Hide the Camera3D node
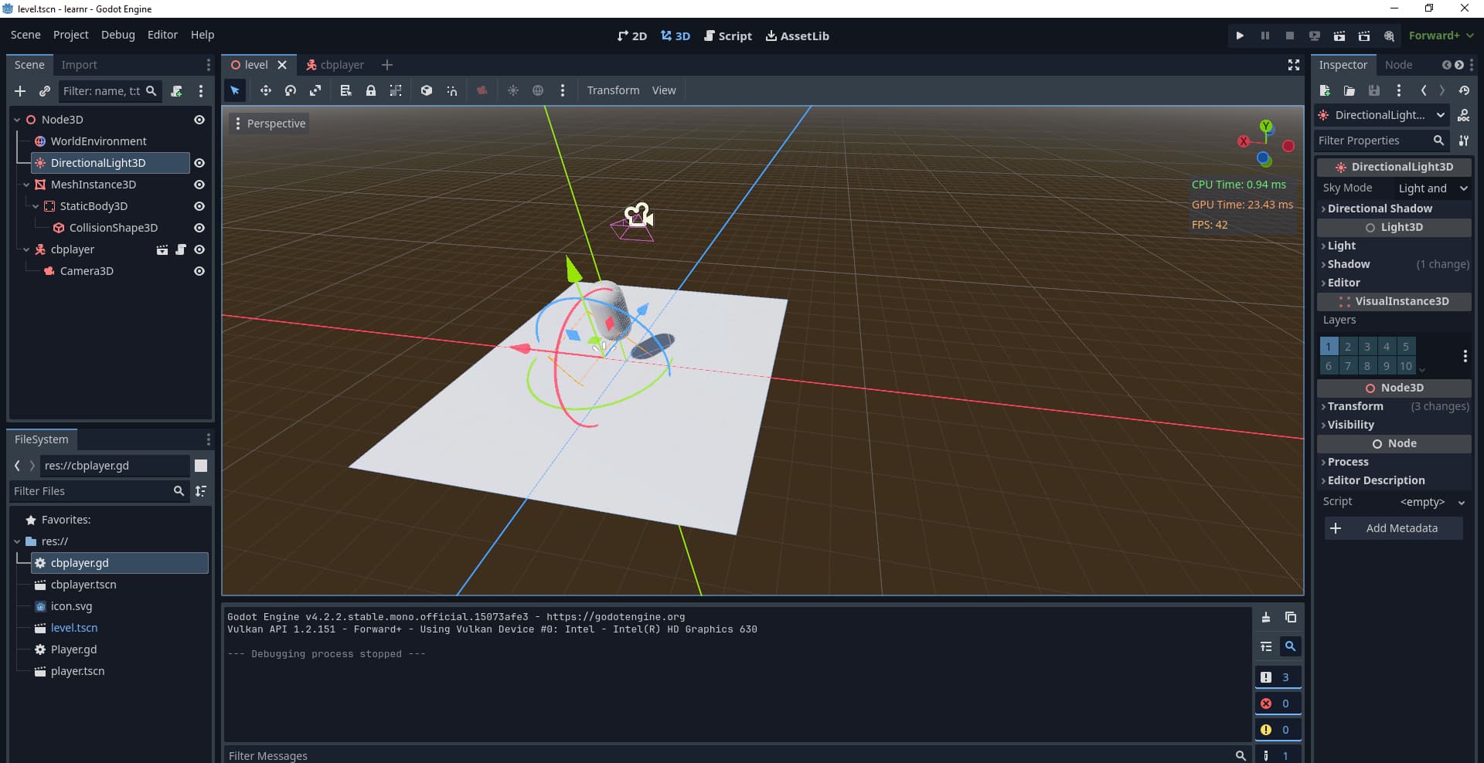 [x=199, y=271]
